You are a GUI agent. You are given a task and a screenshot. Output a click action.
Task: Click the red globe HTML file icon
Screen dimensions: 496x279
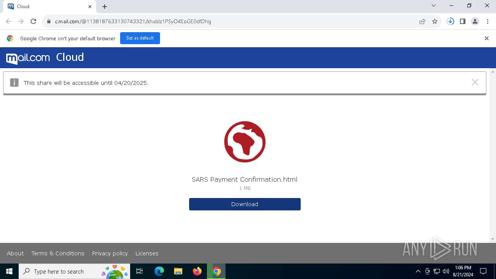click(245, 142)
